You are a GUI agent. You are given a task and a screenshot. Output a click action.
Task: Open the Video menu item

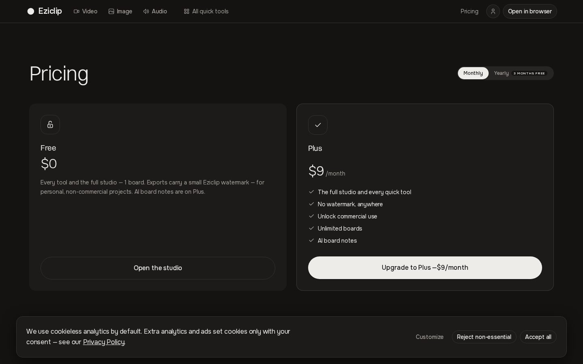(x=85, y=11)
